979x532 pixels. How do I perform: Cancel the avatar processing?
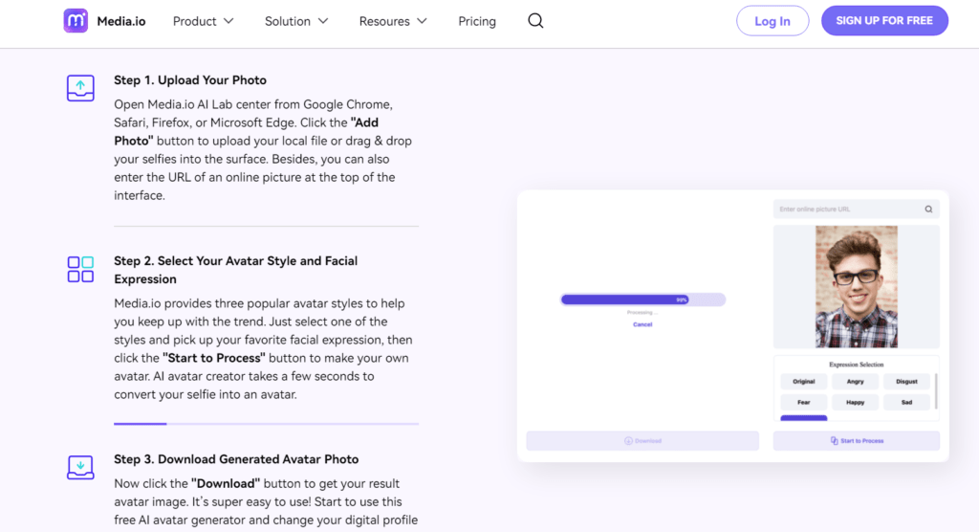tap(642, 324)
